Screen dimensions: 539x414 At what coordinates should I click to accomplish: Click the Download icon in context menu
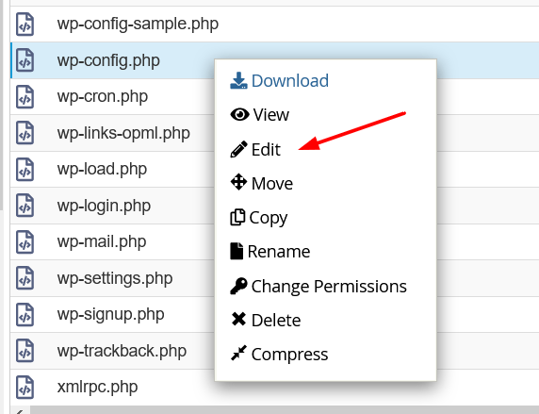coord(238,80)
